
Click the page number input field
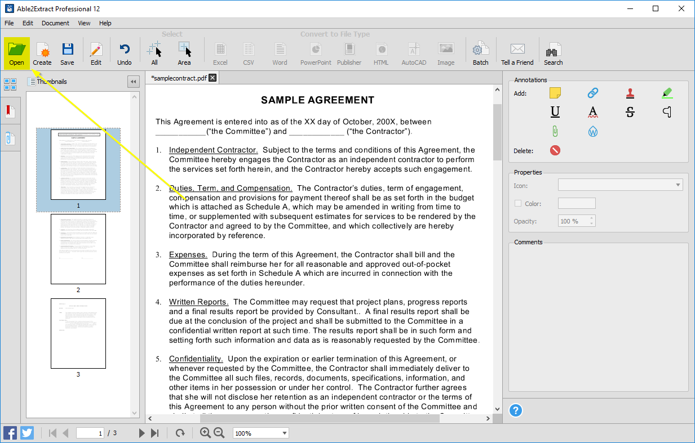click(90, 433)
